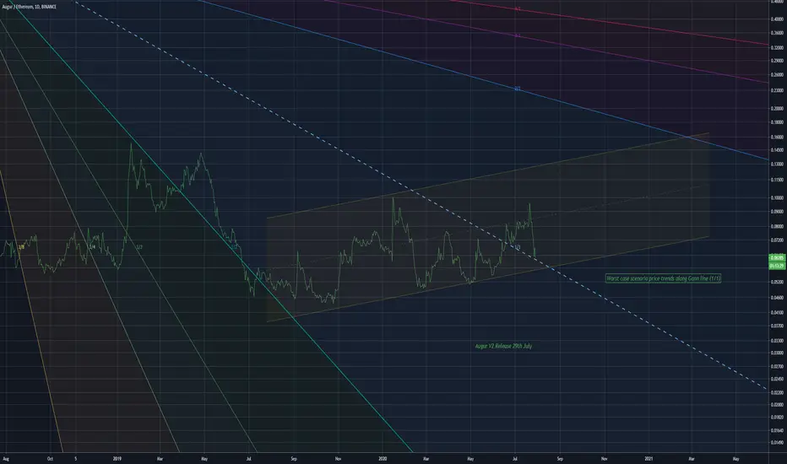Click the current price tag on price axis
The width and height of the screenshot is (787, 464).
[777, 258]
